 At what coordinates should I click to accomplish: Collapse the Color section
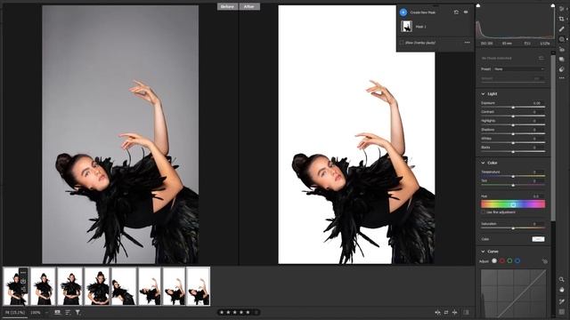(483, 163)
